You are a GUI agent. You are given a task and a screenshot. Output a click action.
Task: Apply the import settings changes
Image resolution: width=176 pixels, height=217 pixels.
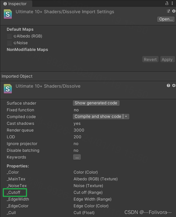point(167,59)
